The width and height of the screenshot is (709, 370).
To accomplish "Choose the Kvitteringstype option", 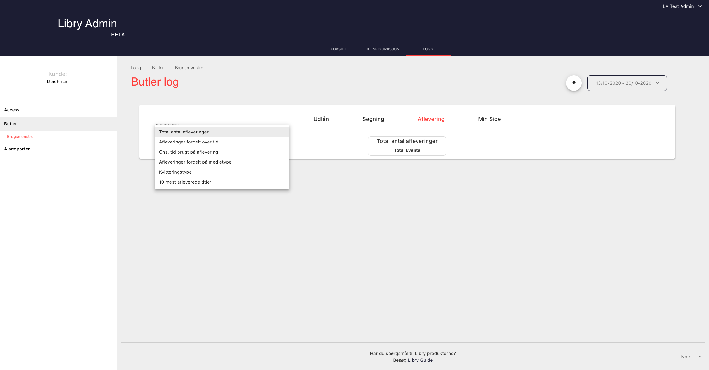I will pos(175,172).
